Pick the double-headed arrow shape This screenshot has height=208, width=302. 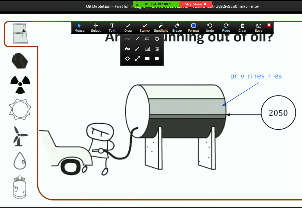click(x=137, y=59)
